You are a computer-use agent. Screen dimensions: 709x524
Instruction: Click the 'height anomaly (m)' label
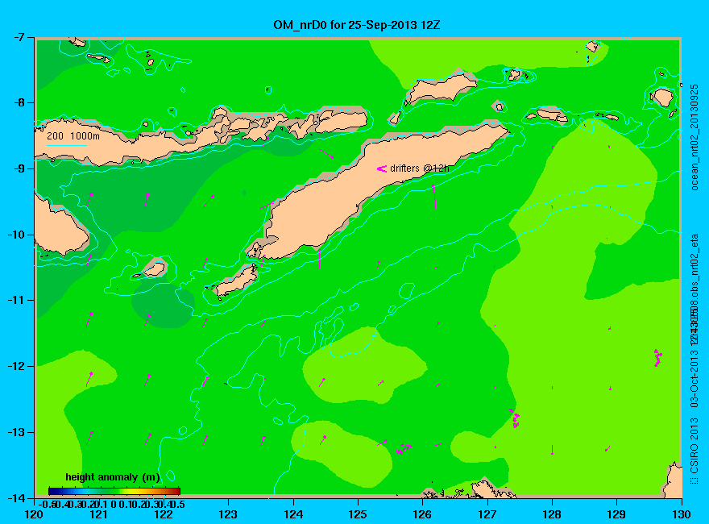[x=112, y=477]
